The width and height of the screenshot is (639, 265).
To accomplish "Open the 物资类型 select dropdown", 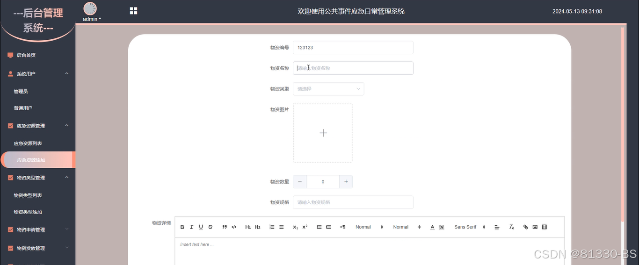I will point(328,89).
